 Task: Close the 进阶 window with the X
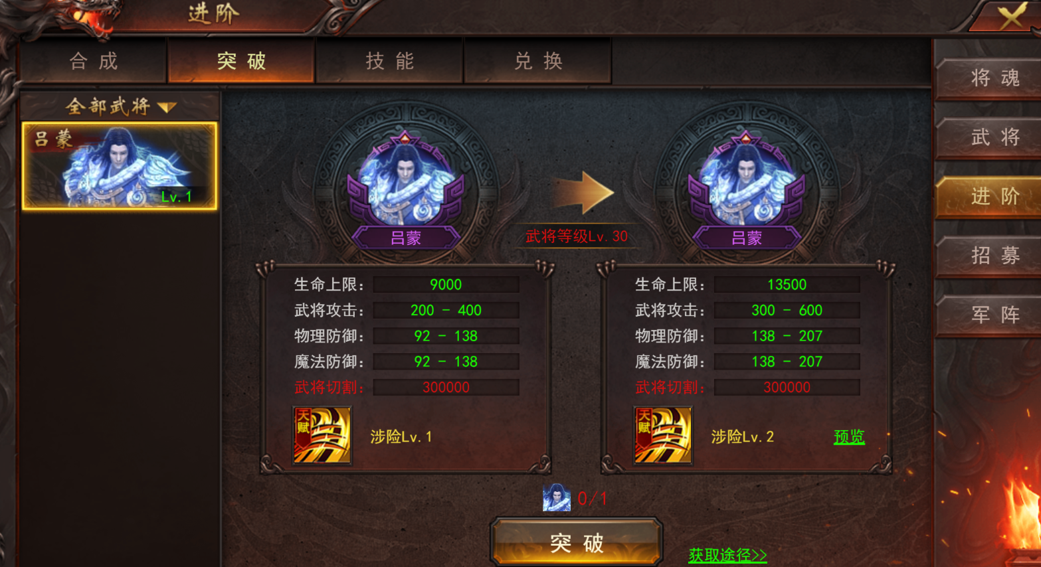1011,16
